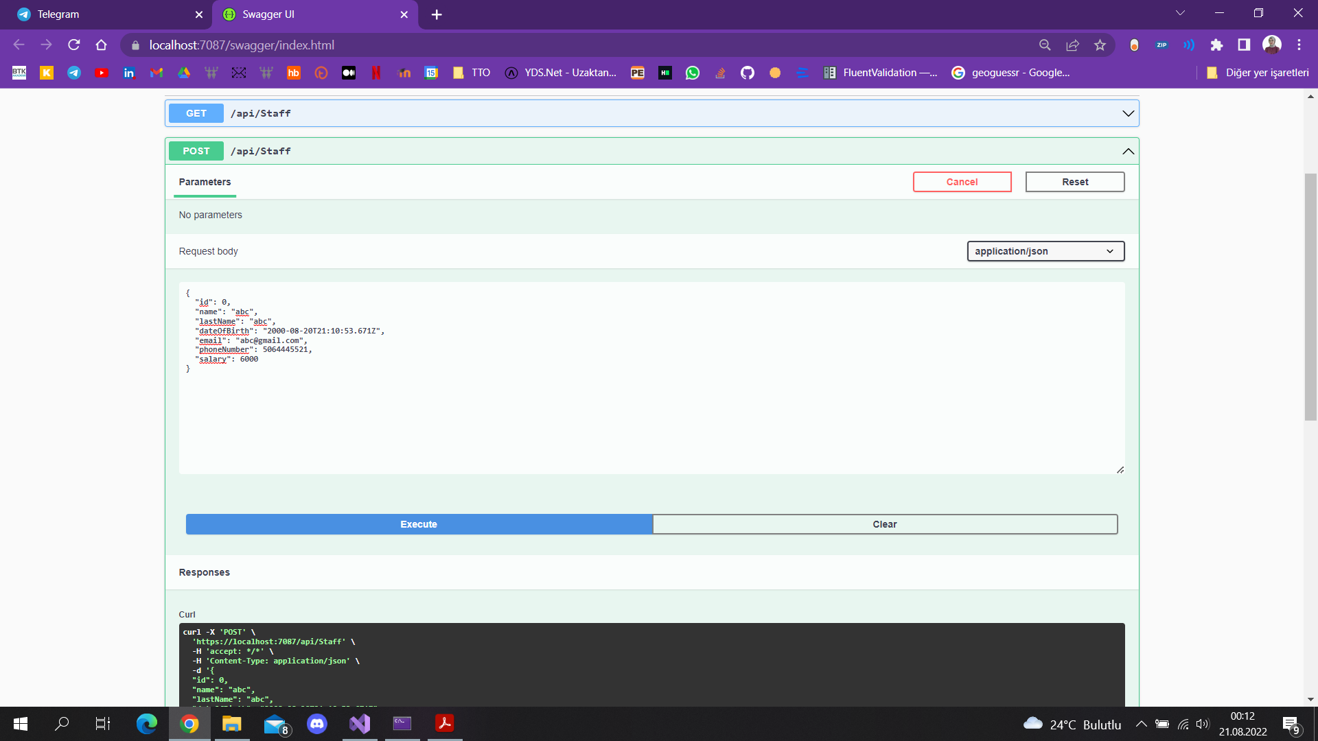Open the Netflix bookmark
The width and height of the screenshot is (1318, 741).
coord(376,72)
